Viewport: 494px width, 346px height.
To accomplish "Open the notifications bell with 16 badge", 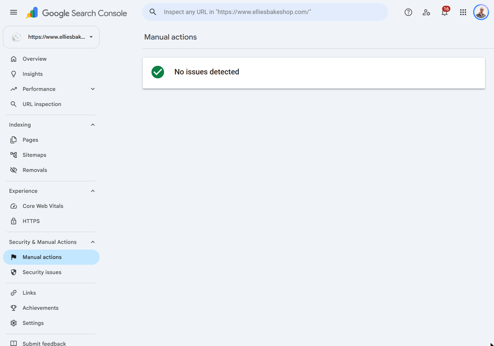I will coord(445,12).
